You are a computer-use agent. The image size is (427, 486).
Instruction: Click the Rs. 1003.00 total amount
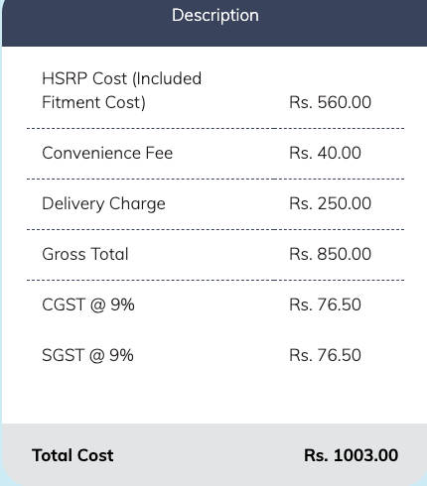point(351,455)
